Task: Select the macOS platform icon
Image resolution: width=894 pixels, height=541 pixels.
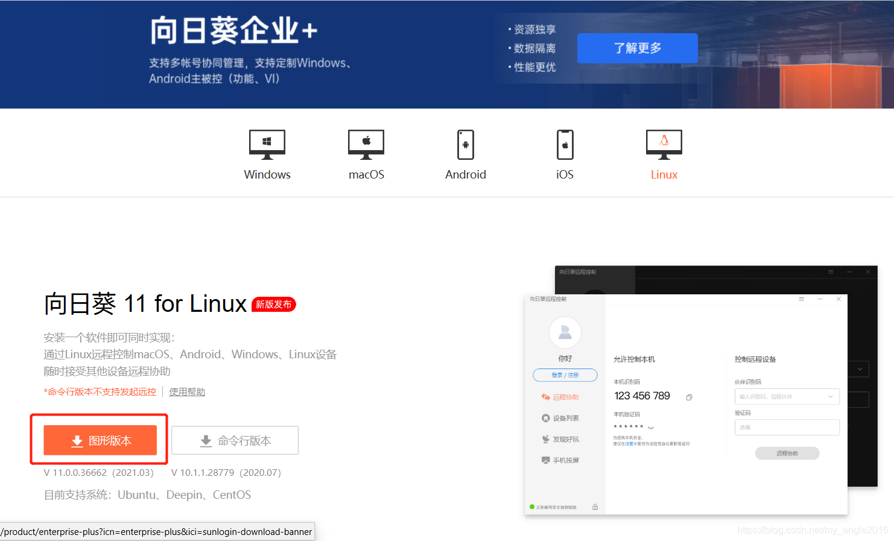Action: point(366,145)
